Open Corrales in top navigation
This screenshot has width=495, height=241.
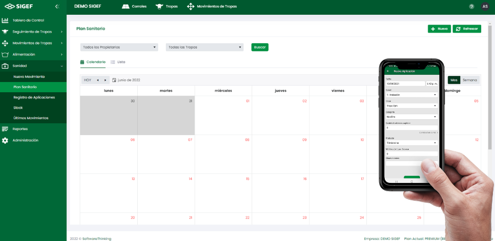pyautogui.click(x=135, y=7)
